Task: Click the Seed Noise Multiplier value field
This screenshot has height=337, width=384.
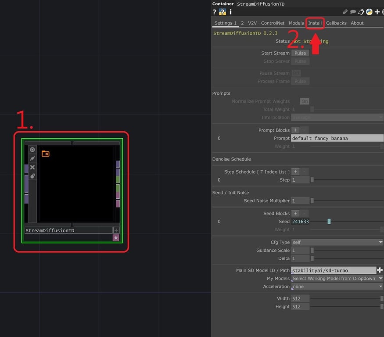Action: [x=300, y=201]
